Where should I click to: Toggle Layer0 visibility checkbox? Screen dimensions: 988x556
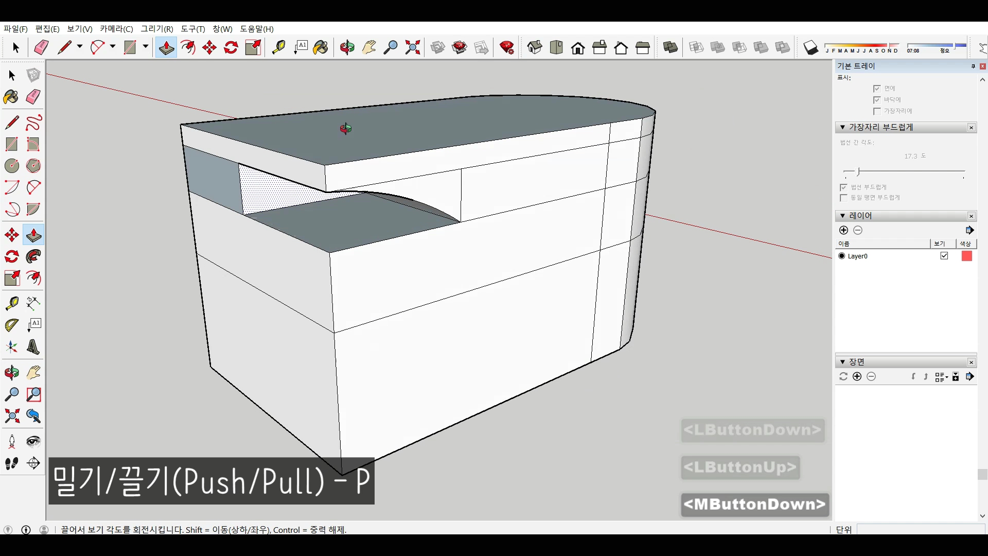click(944, 256)
